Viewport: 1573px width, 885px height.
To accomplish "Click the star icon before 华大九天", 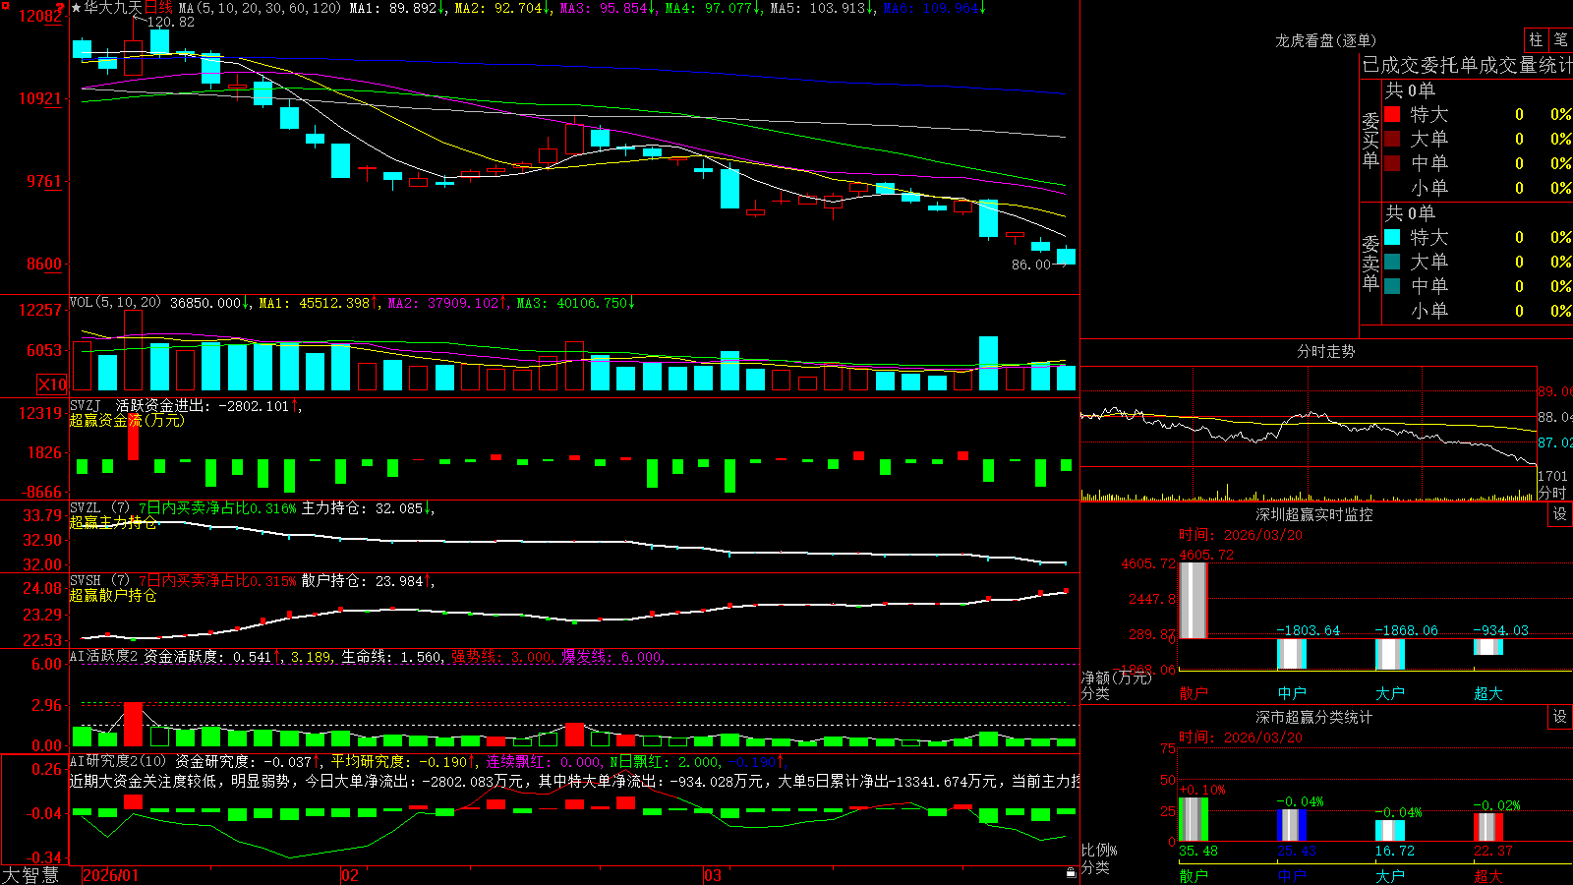I will pos(76,8).
